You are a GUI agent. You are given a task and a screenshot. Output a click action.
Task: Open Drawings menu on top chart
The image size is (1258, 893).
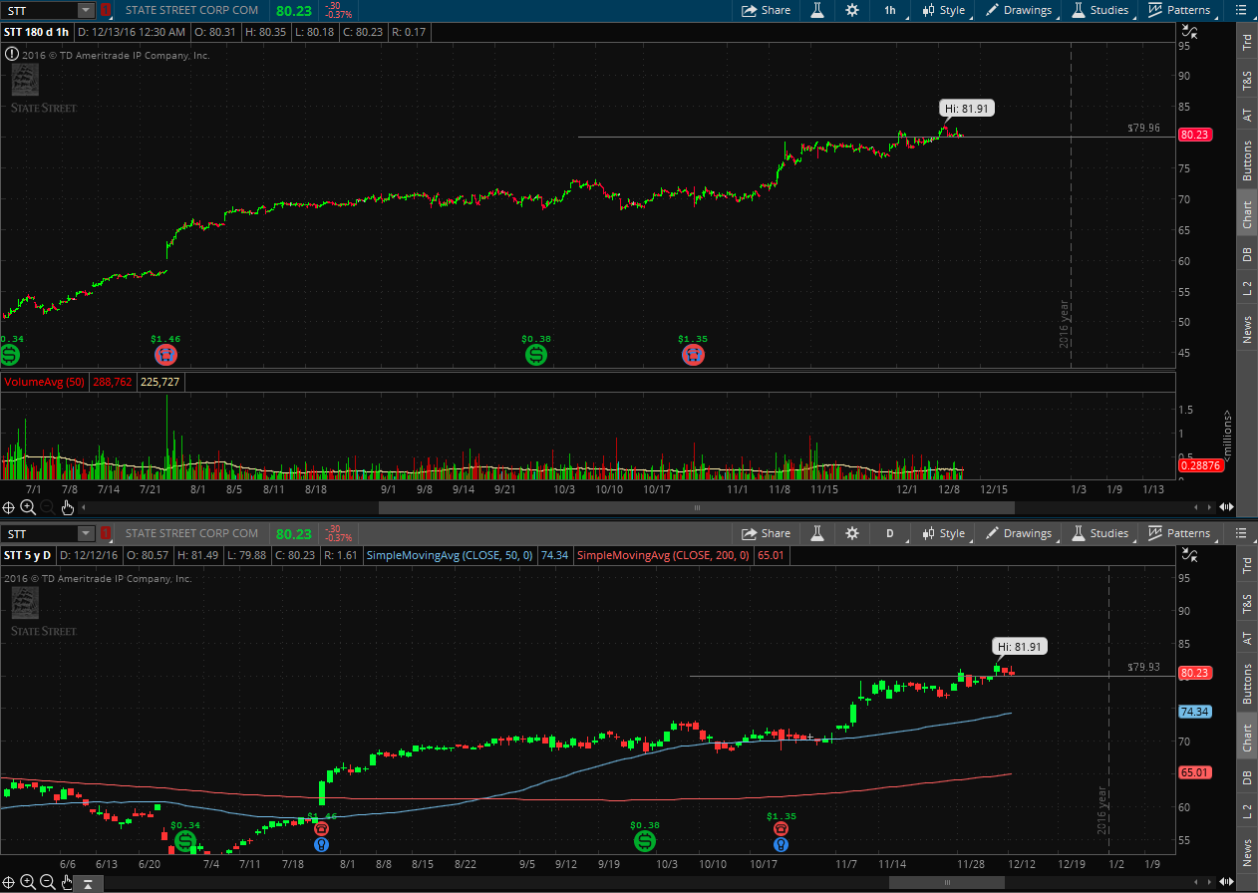point(1019,10)
